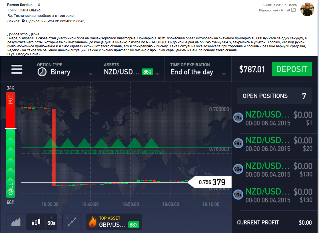Open the hamburger menu in trading platform
Viewport: 319px width, 233px height.
(17, 69)
